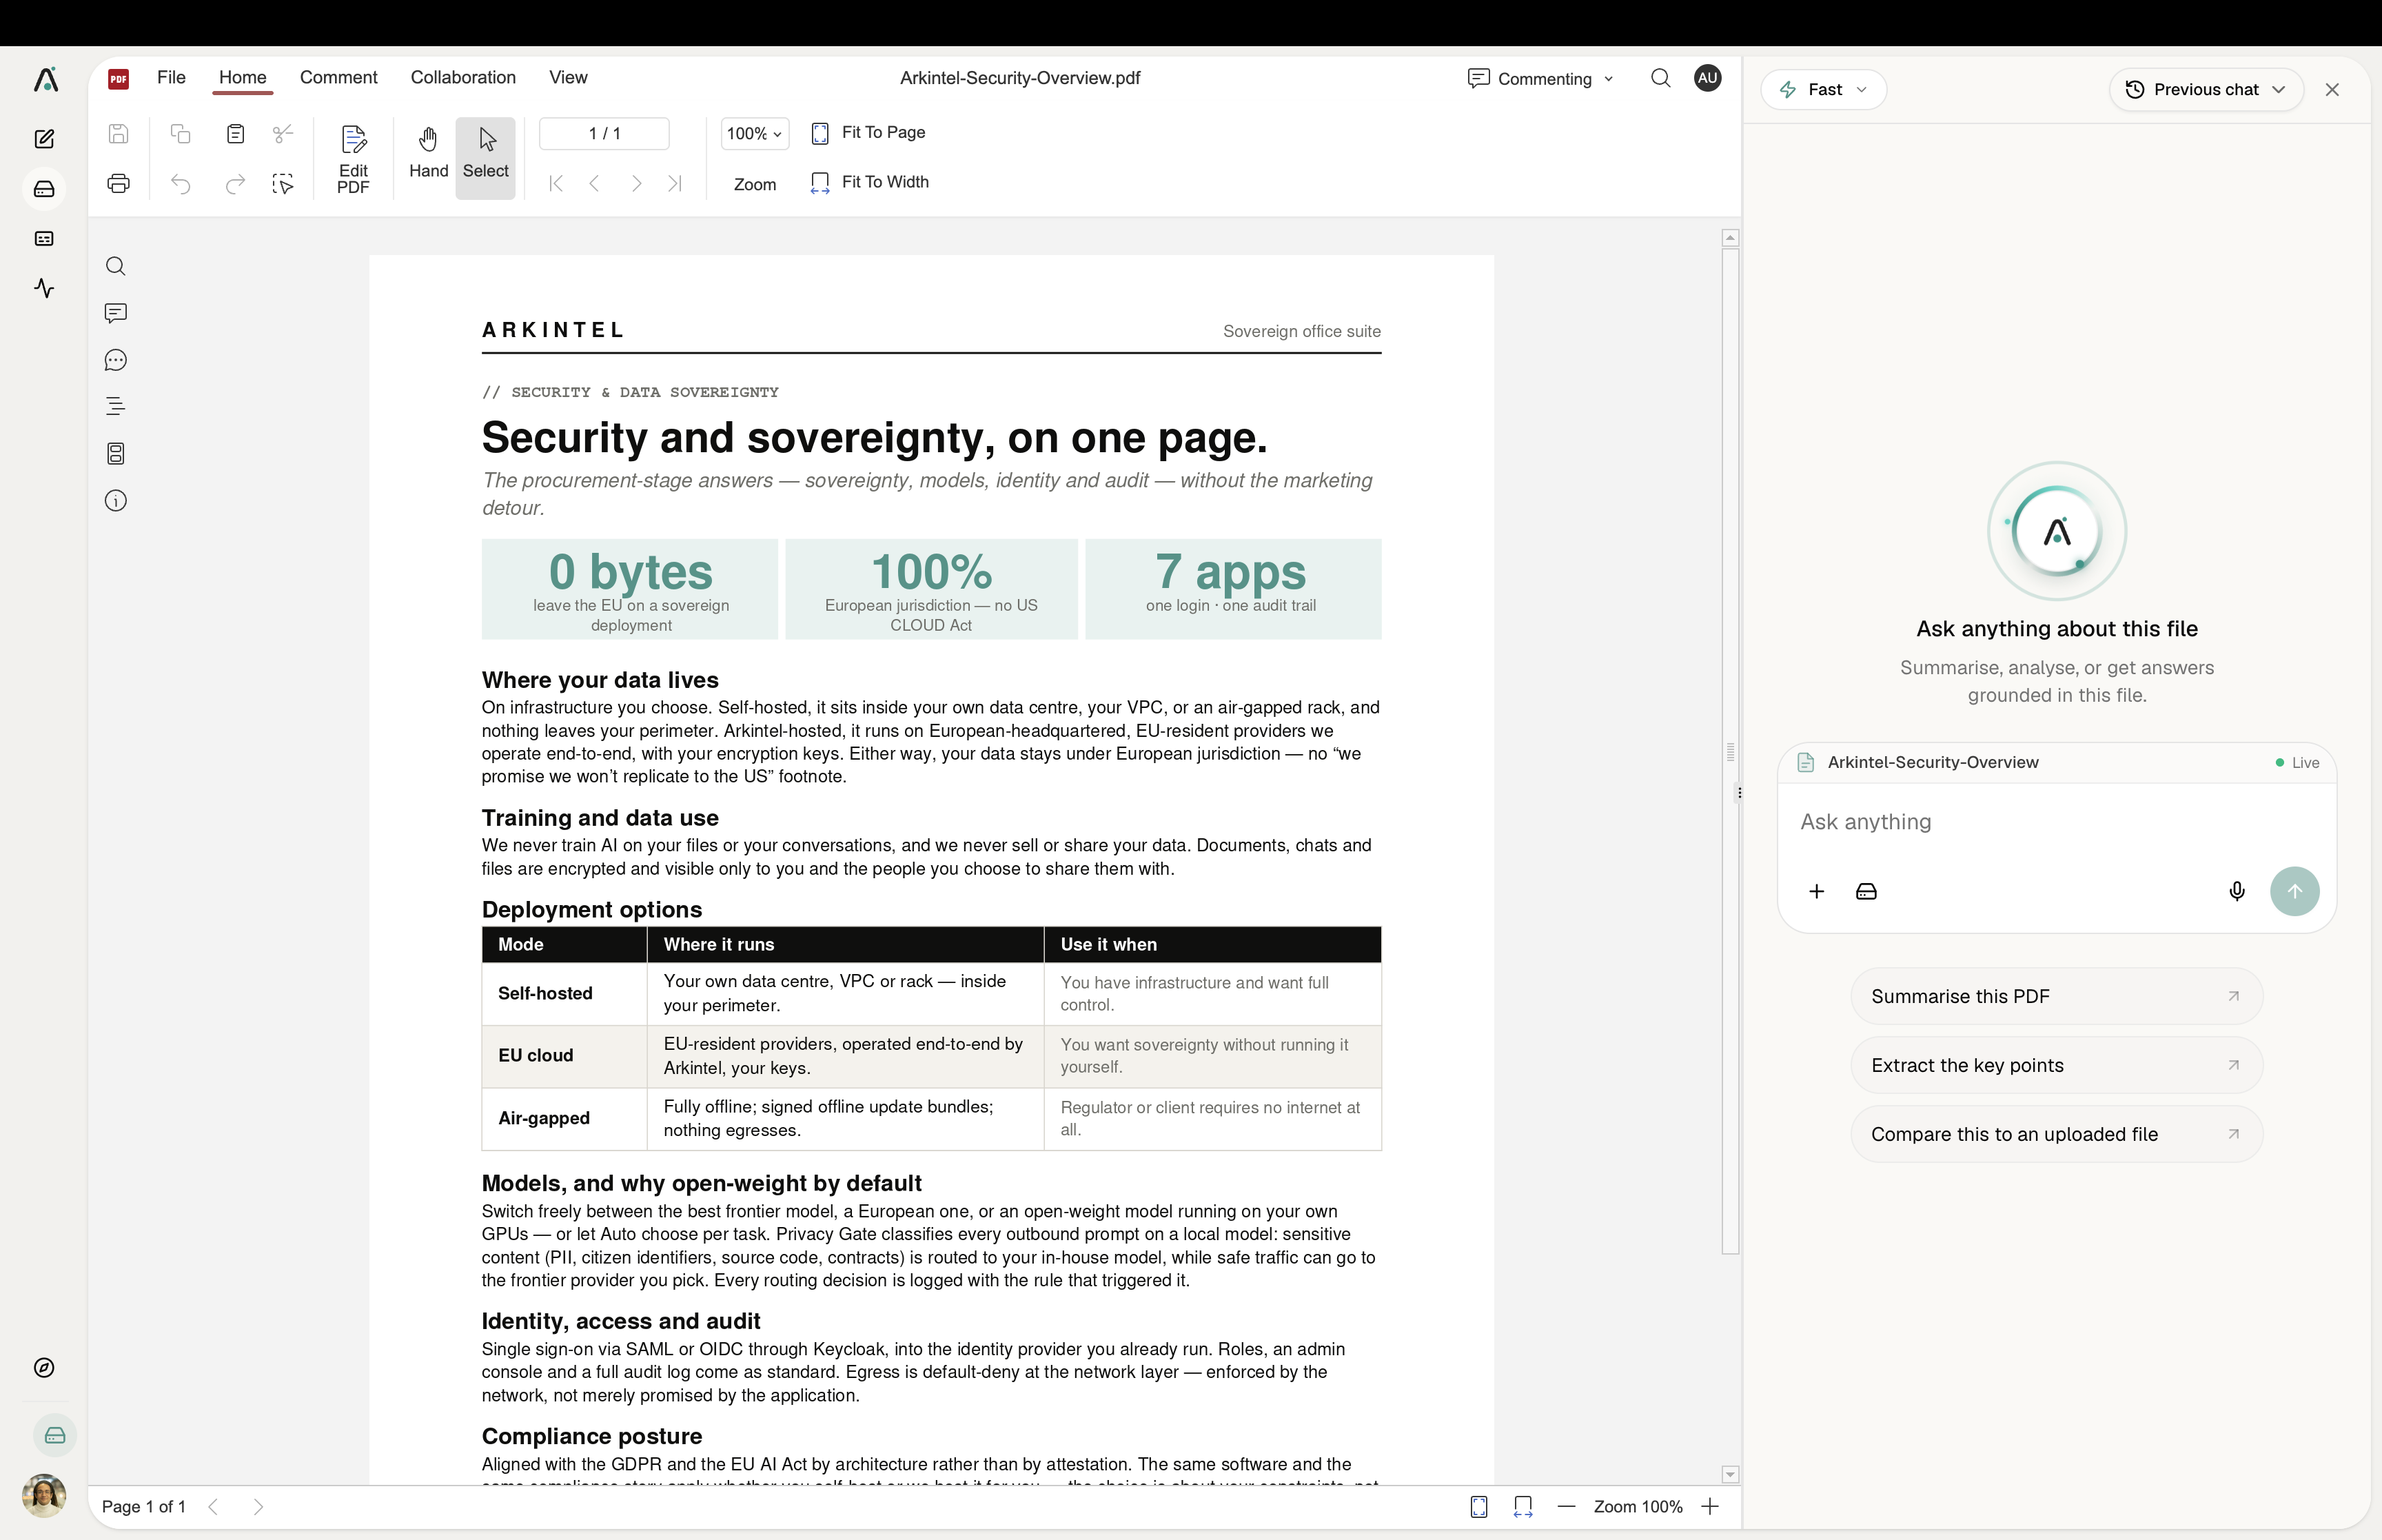Image resolution: width=2382 pixels, height=1540 pixels.
Task: Click Fit To Width button
Action: pos(870,183)
